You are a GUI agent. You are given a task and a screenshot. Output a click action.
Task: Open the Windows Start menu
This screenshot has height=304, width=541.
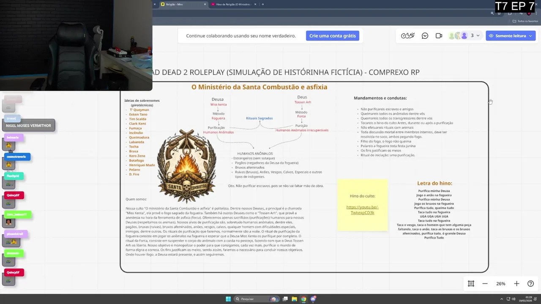coord(228,299)
